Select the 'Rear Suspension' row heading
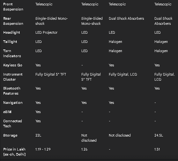Viewport: 178px width, 161px height. click(x=13, y=21)
